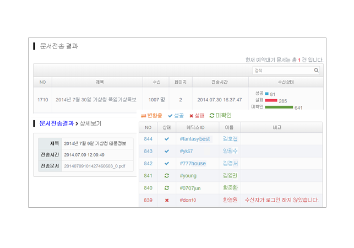The image size is (354, 248).
Task: Filter by 실패 failure status legend
Action: click(x=197, y=116)
